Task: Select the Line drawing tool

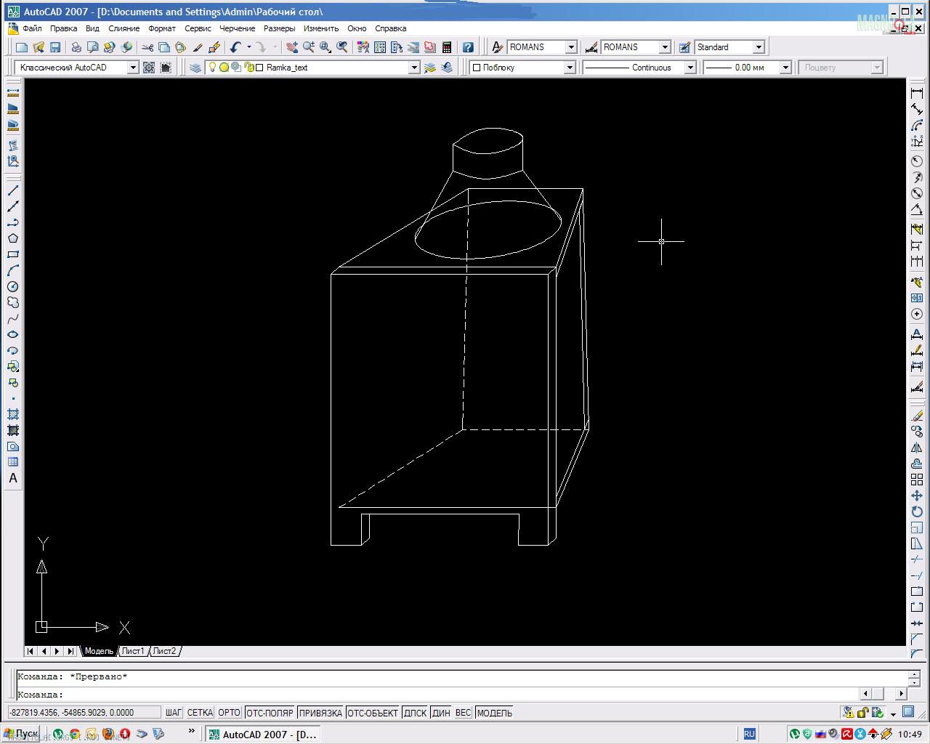Action: 13,190
